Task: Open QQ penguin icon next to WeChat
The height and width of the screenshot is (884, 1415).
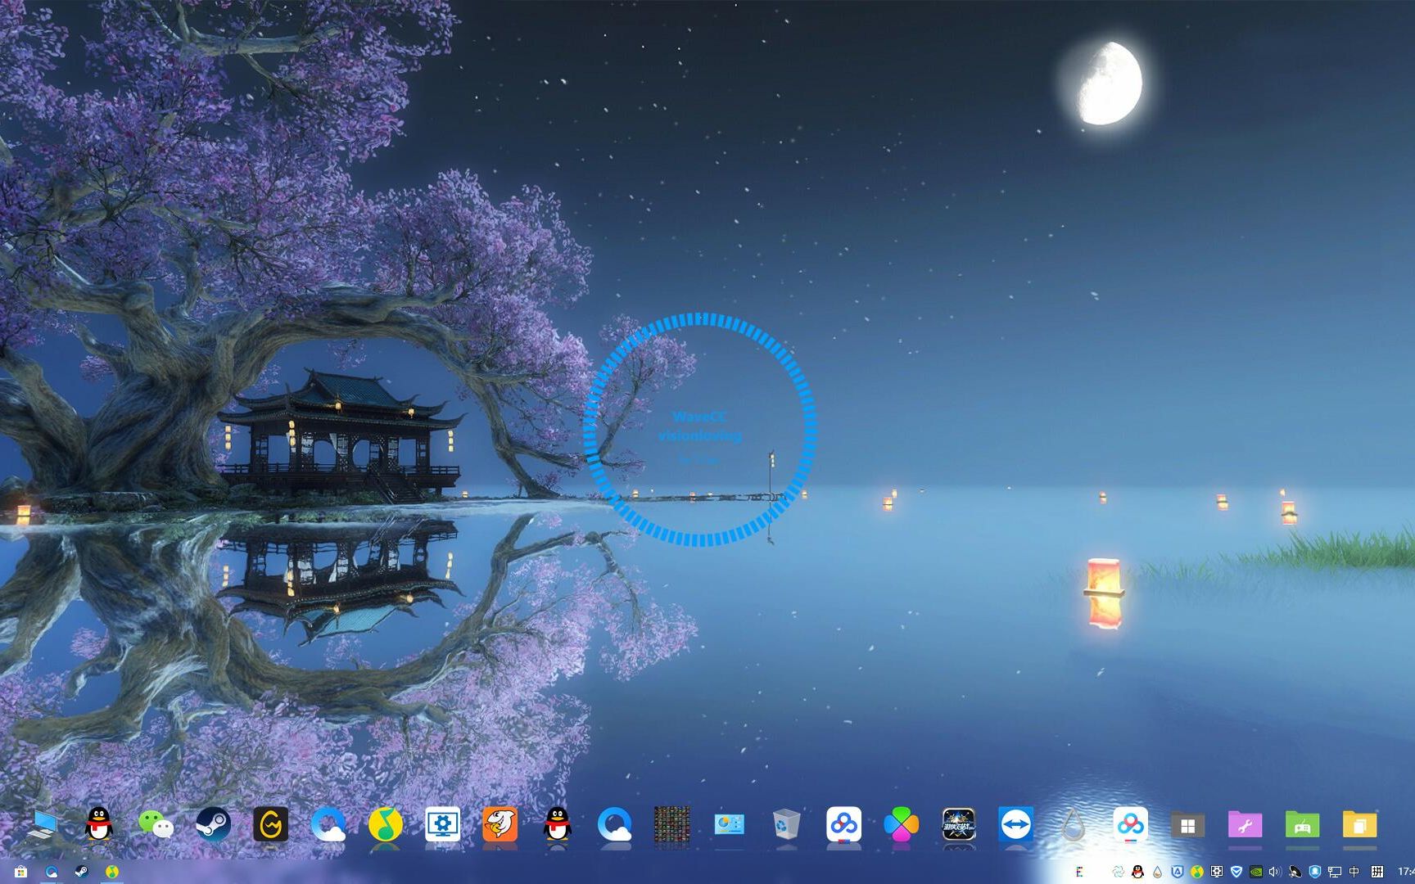Action: (x=98, y=825)
